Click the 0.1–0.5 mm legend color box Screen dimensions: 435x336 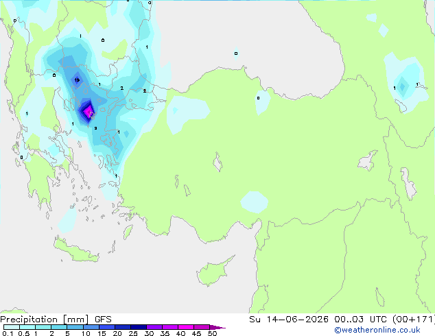[x=12, y=327]
